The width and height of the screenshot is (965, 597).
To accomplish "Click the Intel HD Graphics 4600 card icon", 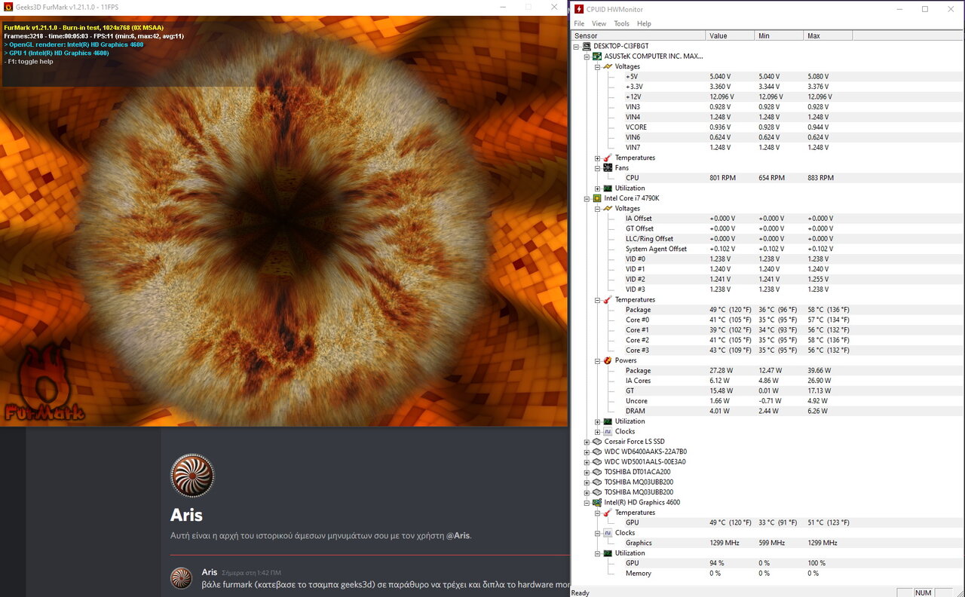I will click(597, 502).
